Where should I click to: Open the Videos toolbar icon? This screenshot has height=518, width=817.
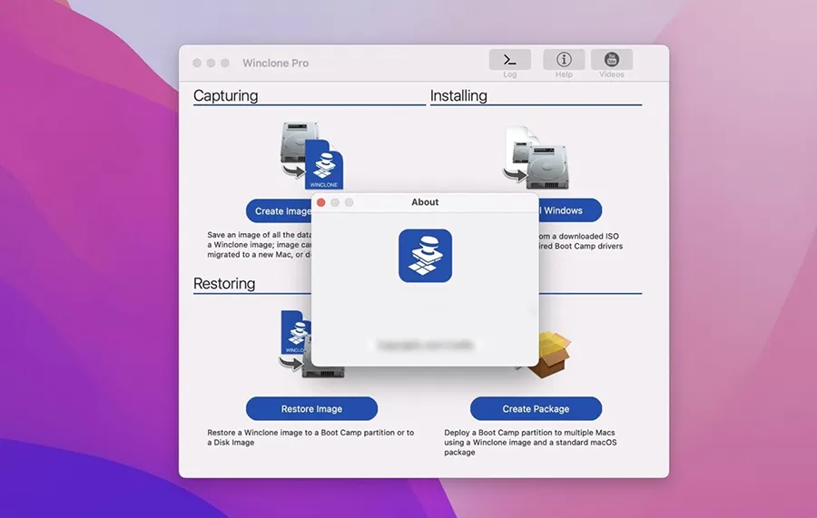(x=611, y=60)
